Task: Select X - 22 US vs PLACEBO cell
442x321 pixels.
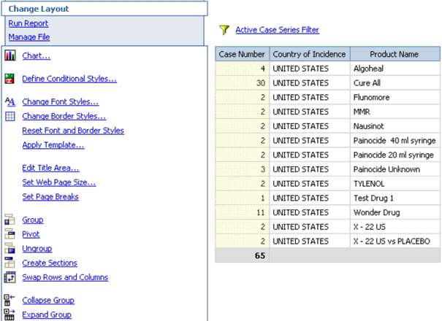Action: coord(395,241)
